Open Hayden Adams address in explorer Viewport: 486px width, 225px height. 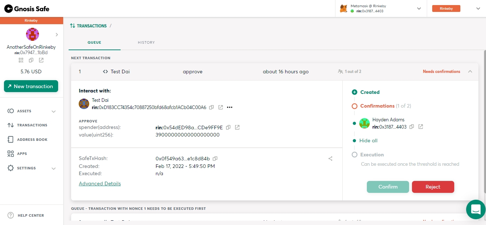click(421, 127)
